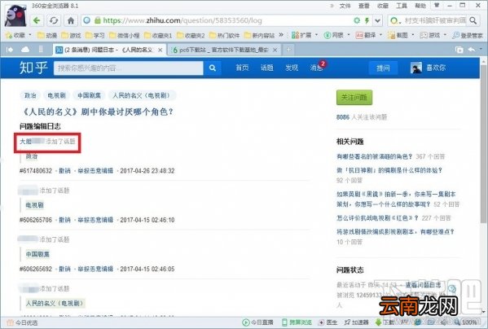The image size is (488, 329).
Task: Open the 微信小程 bookmark folder
Action: (x=124, y=35)
